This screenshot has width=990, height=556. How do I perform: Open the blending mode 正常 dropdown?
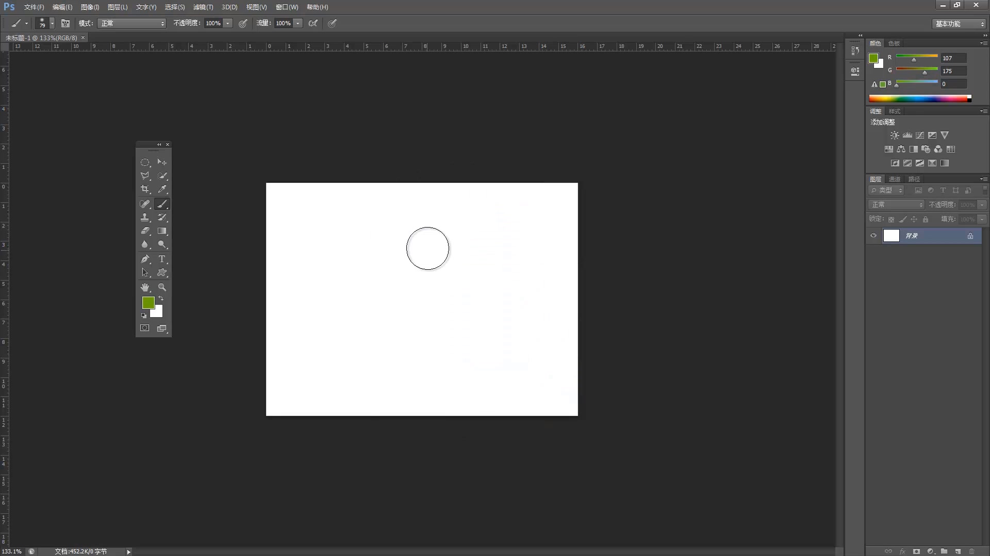pyautogui.click(x=896, y=204)
